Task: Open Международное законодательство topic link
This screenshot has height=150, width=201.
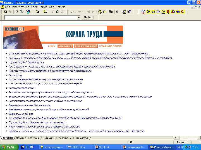Action: (x=44, y=127)
